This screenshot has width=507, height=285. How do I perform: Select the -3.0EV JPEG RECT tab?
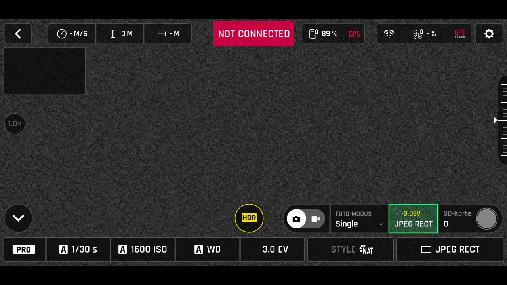[x=413, y=218]
